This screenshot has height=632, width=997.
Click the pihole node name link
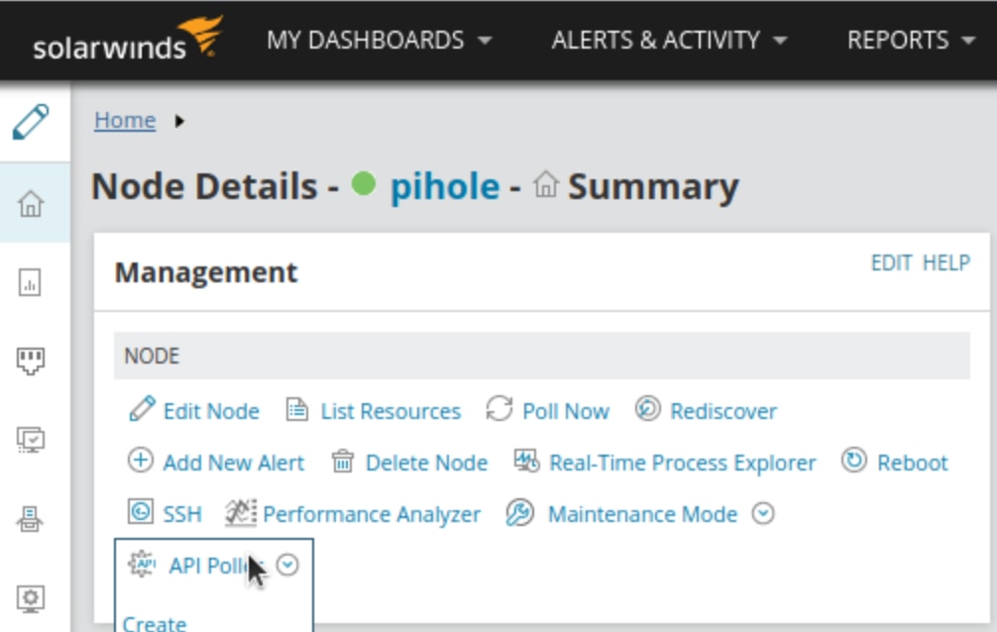444,186
